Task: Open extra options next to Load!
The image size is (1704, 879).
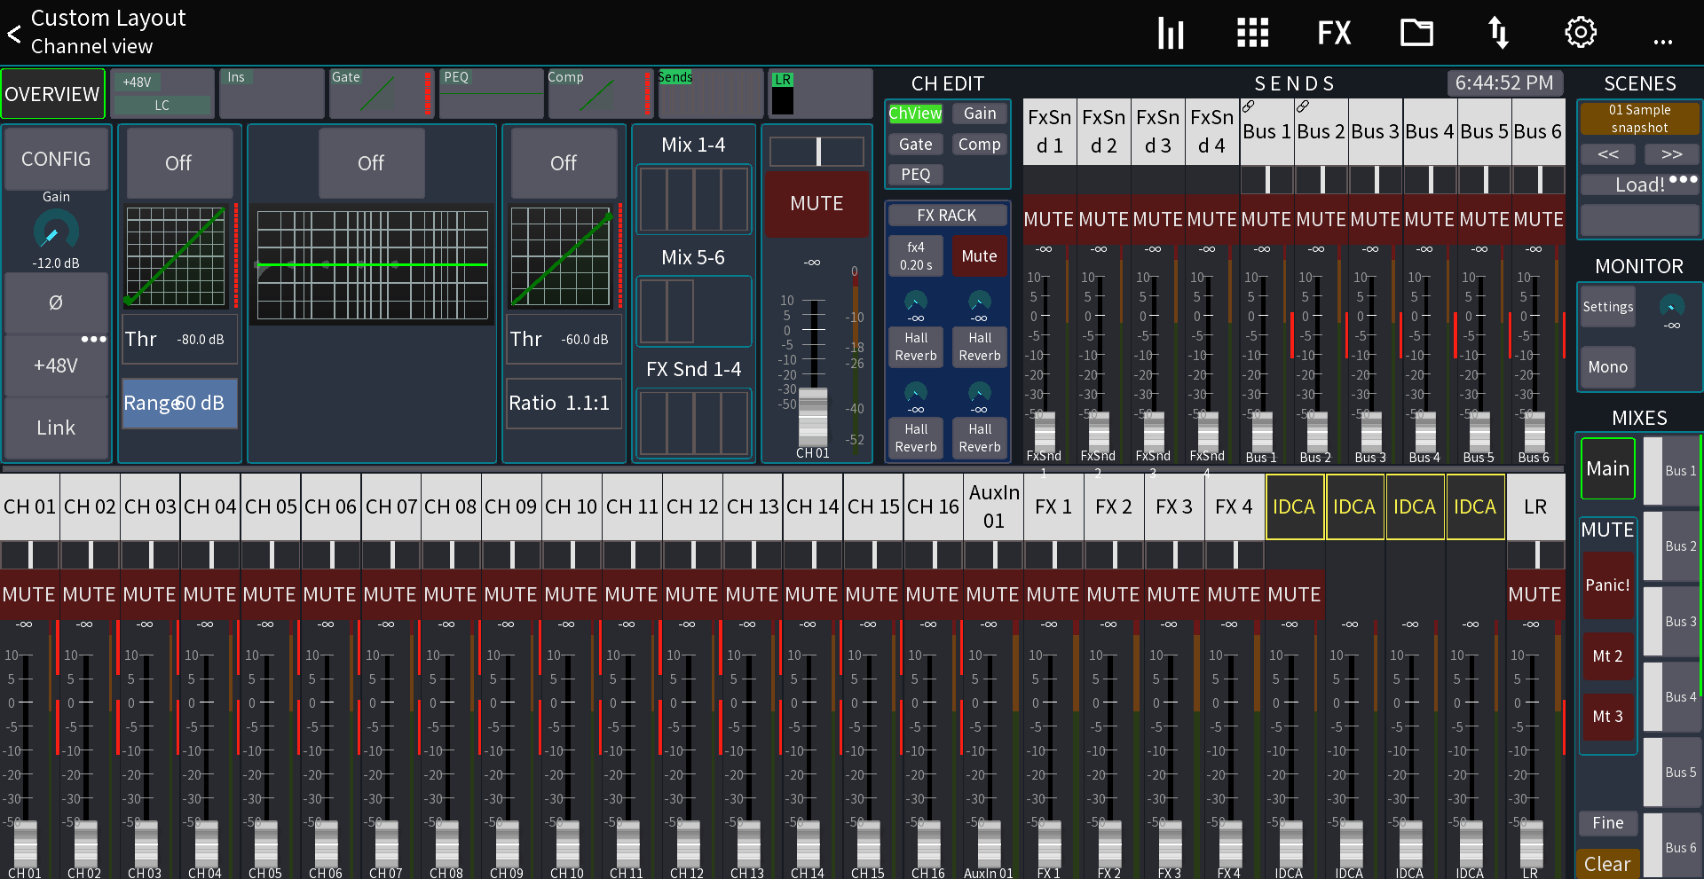Action: (x=1681, y=179)
